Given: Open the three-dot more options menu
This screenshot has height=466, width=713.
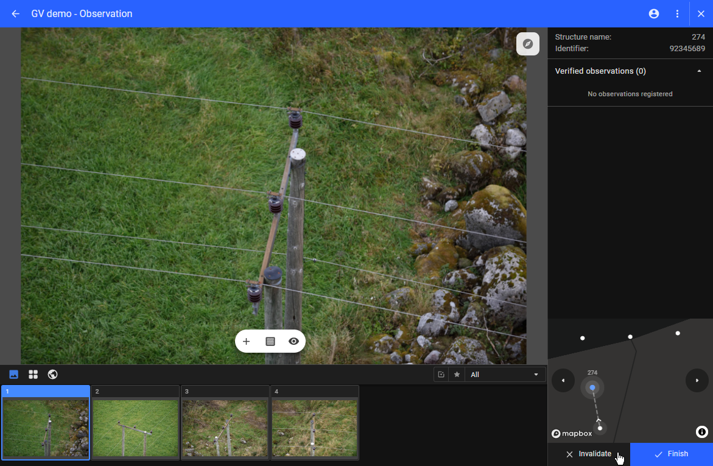Looking at the screenshot, I should (678, 13).
